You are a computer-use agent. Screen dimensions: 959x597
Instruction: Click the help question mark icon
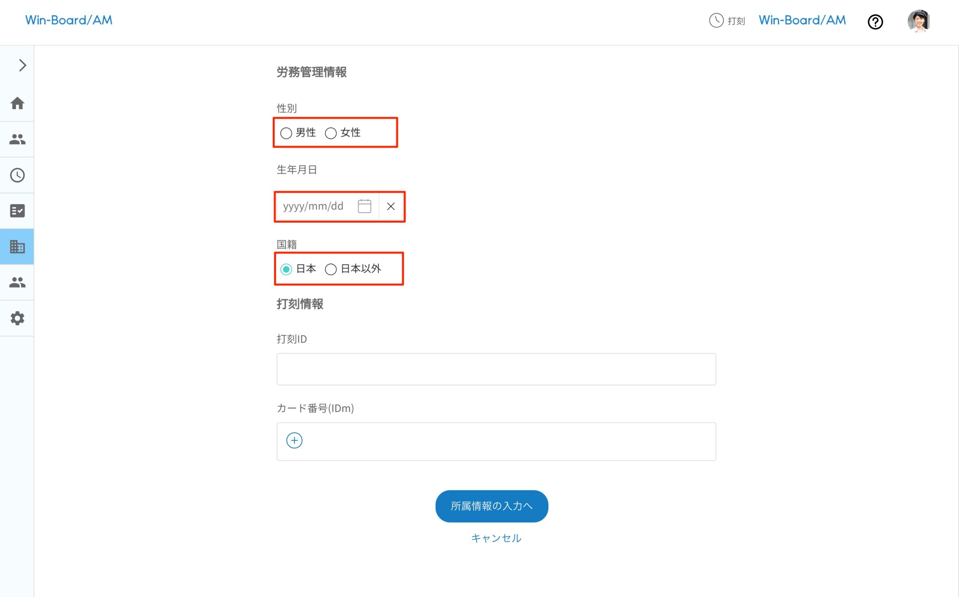875,22
